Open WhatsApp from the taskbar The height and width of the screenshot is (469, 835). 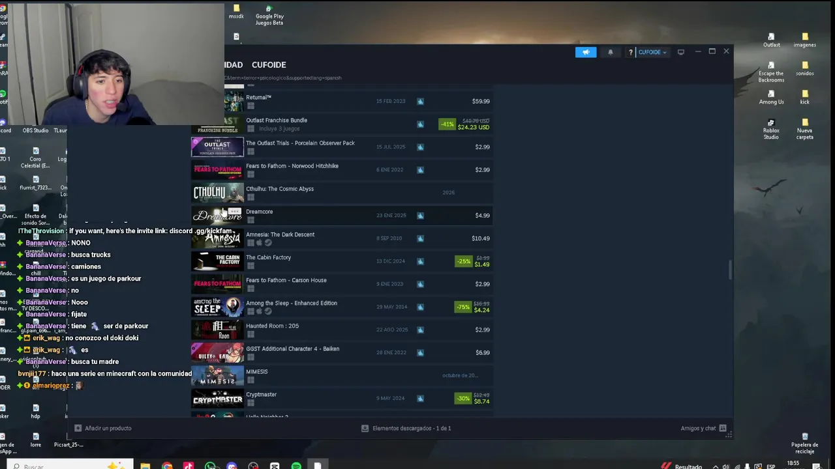coord(210,466)
